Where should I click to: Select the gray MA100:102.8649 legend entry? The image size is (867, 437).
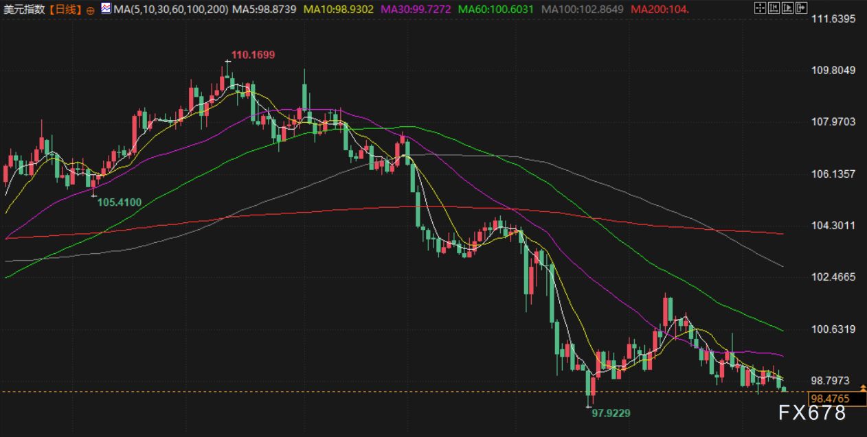(x=583, y=10)
